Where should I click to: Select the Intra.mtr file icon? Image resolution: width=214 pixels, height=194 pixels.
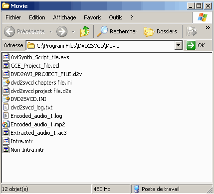coord(6,141)
